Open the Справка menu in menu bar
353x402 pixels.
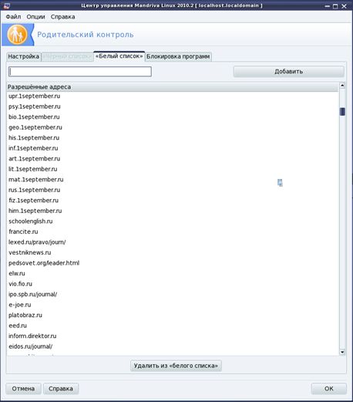pos(62,17)
